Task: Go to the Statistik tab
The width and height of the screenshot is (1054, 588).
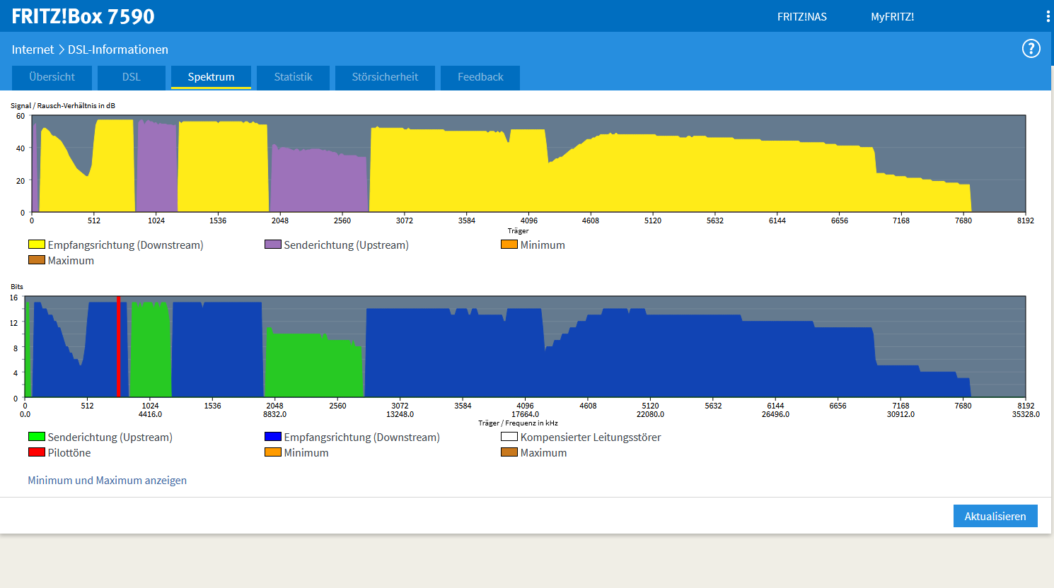Action: [293, 77]
